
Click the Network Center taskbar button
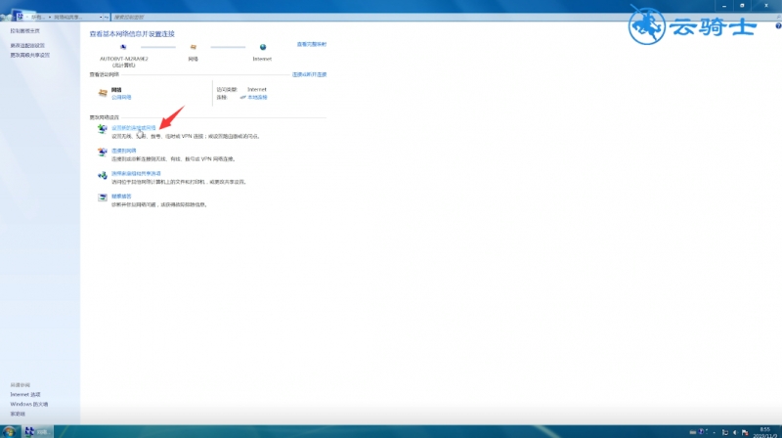pos(37,431)
